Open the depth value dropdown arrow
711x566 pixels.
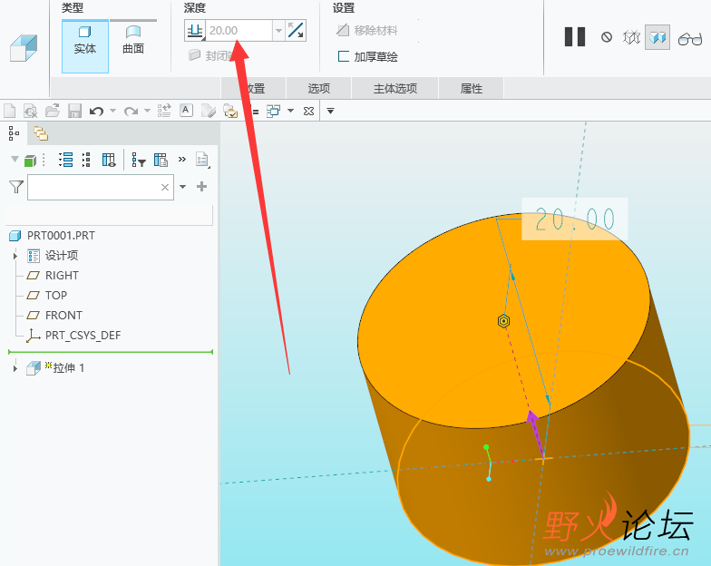pyautogui.click(x=278, y=31)
